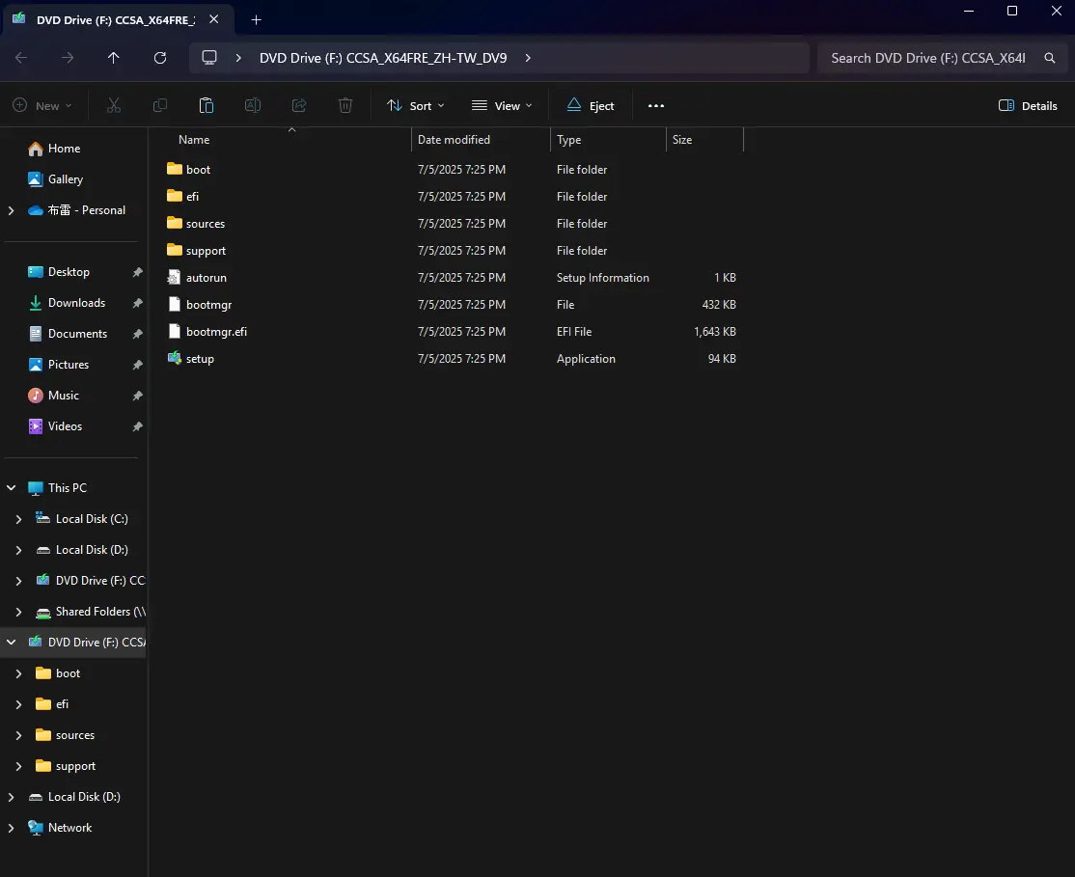
Task: Collapse the selected DVD Drive (F:) node
Action: 11,643
